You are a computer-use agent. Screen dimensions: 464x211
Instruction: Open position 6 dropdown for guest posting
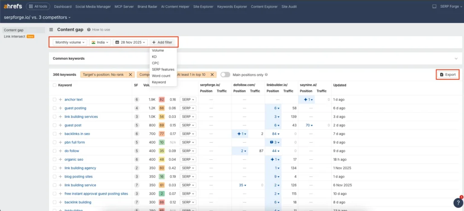click(277, 108)
